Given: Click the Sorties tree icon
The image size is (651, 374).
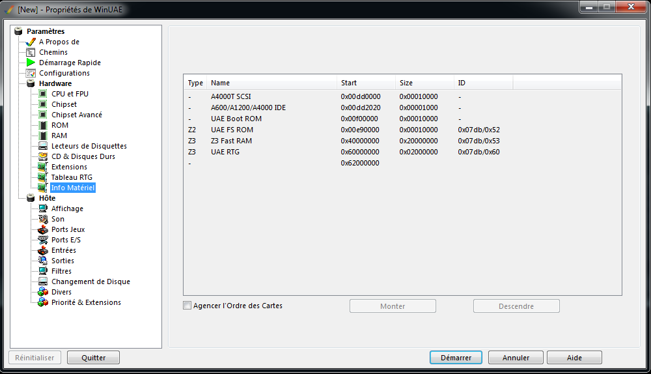Looking at the screenshot, I should click(43, 261).
